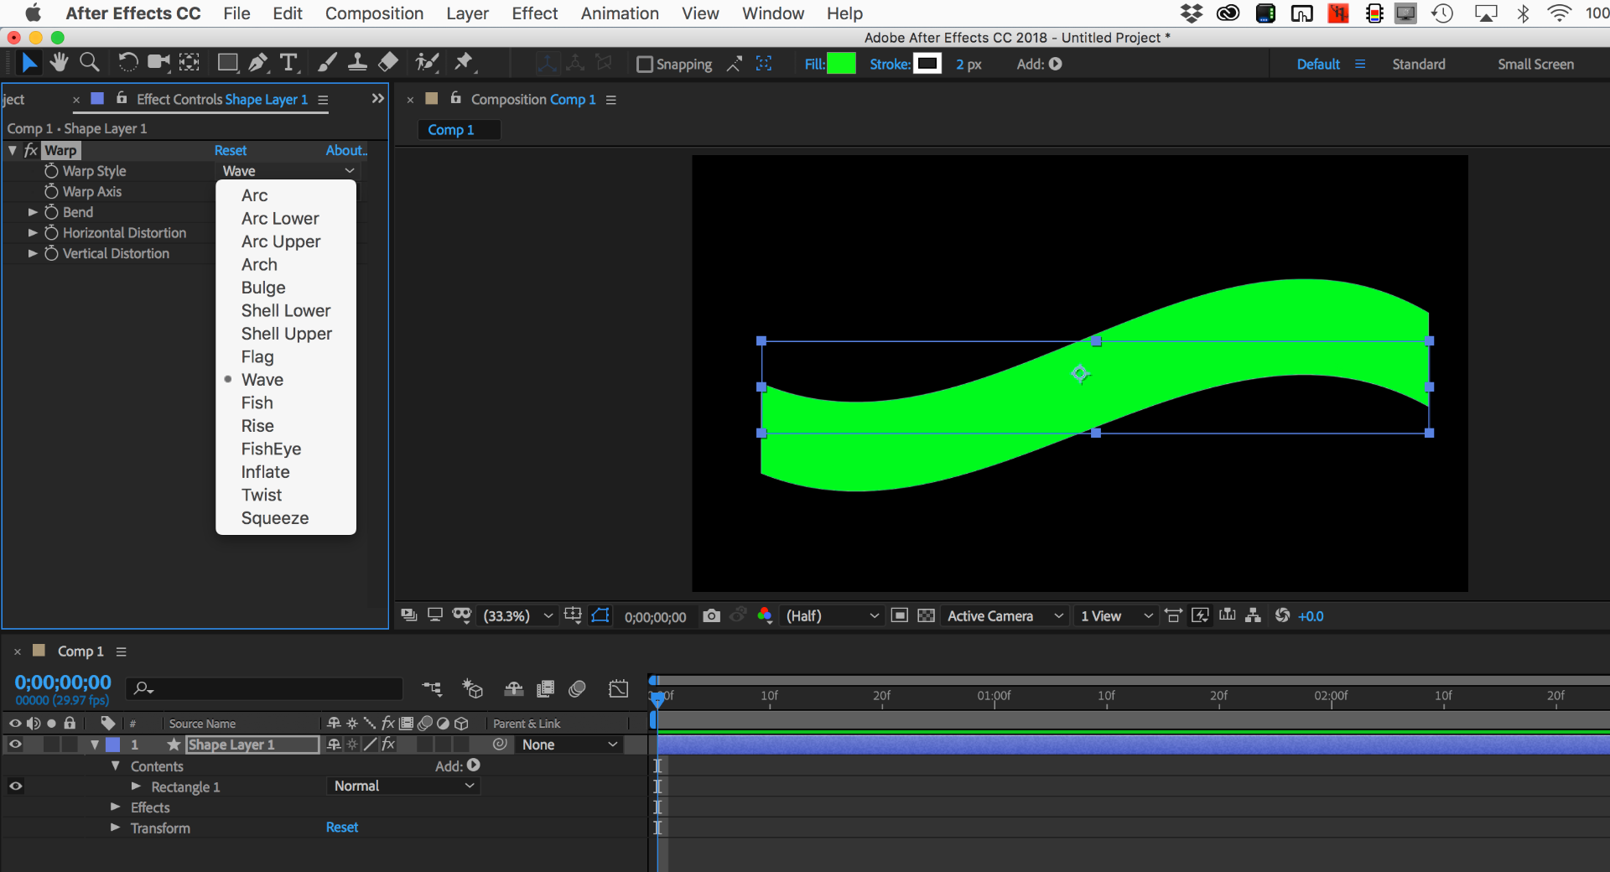The image size is (1610, 872).
Task: Select the Pan Behind anchor point tool
Action: click(190, 62)
